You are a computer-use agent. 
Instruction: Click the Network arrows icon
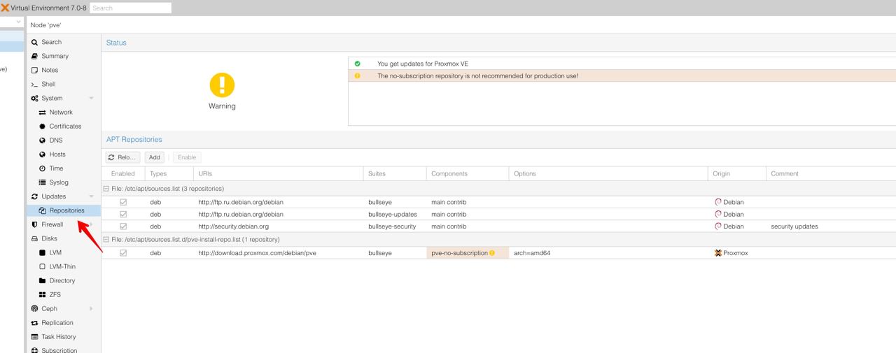42,113
